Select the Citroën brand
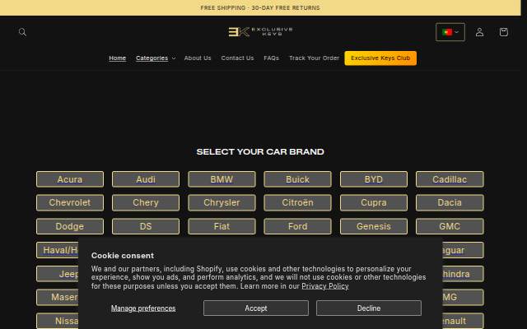The height and width of the screenshot is (329, 527). pyautogui.click(x=297, y=203)
